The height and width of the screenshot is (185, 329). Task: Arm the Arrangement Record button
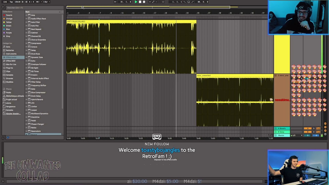[x=144, y=2]
